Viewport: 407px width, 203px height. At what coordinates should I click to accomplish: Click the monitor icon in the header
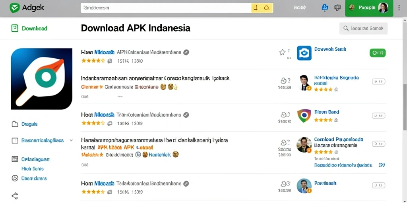[x=337, y=8]
